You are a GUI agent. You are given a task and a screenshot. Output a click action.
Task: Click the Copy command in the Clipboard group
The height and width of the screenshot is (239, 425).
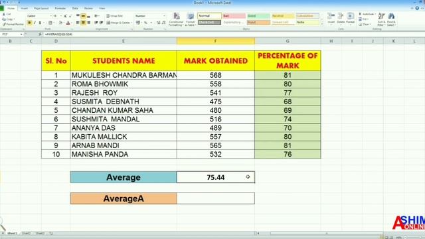(8, 19)
